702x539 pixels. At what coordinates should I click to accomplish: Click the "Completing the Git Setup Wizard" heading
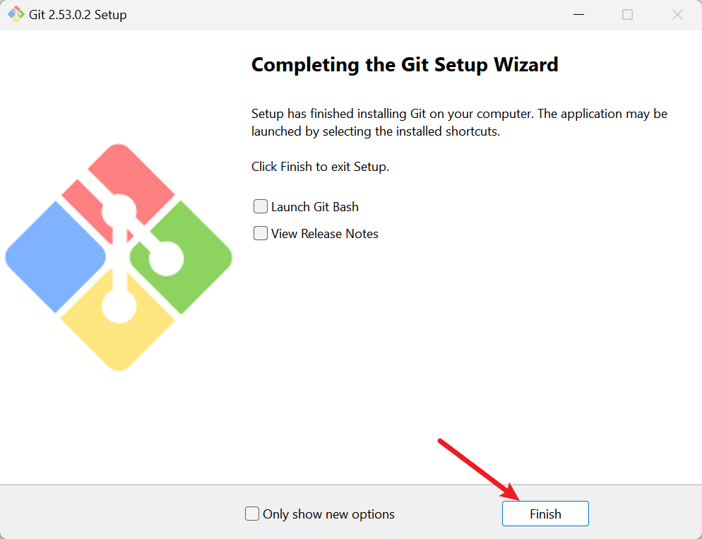(405, 65)
